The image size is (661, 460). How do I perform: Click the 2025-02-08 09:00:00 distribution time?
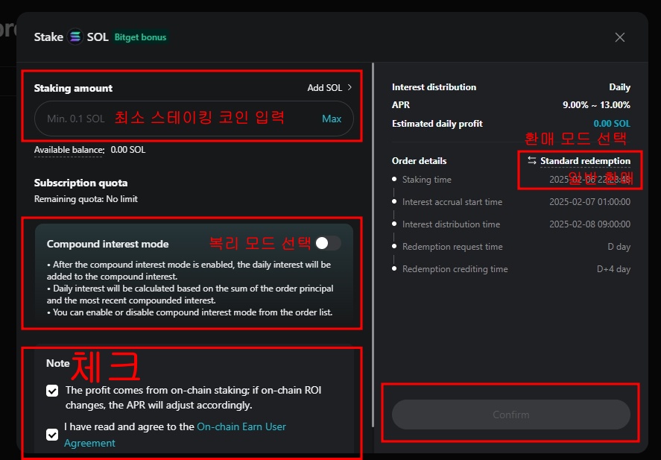pyautogui.click(x=589, y=224)
